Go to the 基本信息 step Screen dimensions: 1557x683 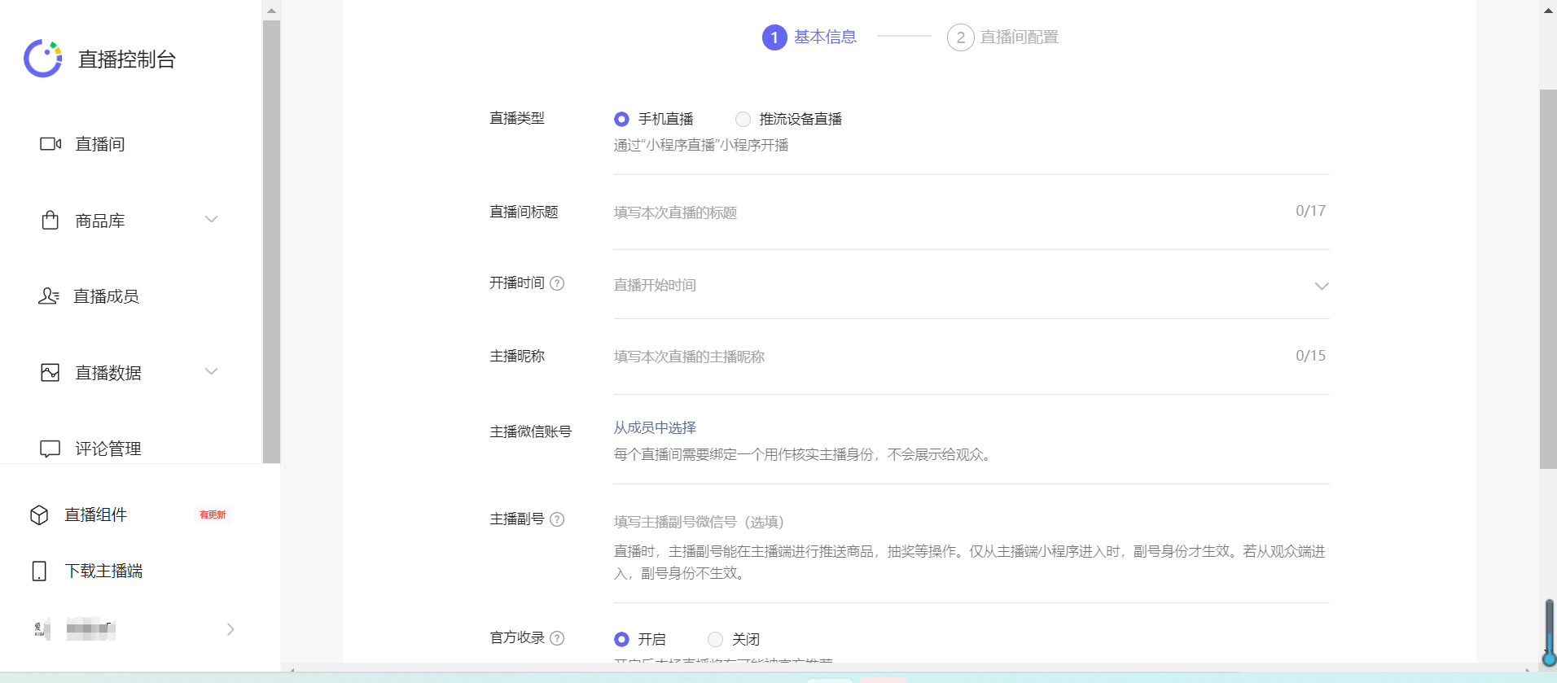click(x=809, y=37)
